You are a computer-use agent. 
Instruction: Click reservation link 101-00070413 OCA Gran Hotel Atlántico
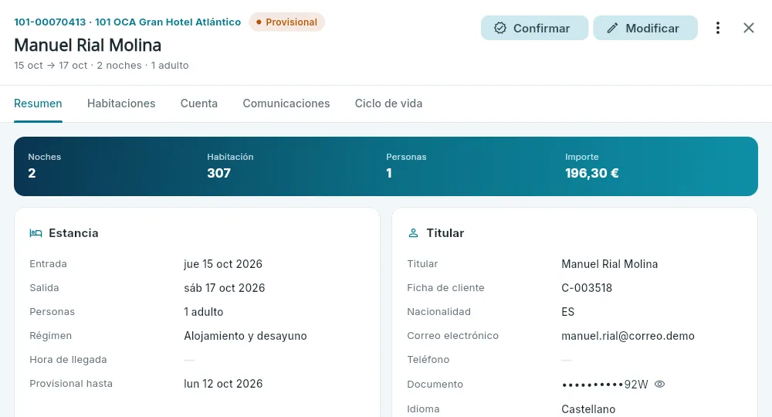(x=127, y=22)
